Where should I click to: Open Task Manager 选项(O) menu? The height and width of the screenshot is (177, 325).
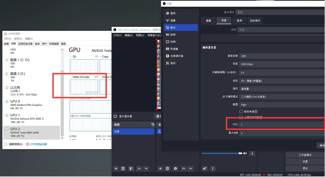[18, 39]
